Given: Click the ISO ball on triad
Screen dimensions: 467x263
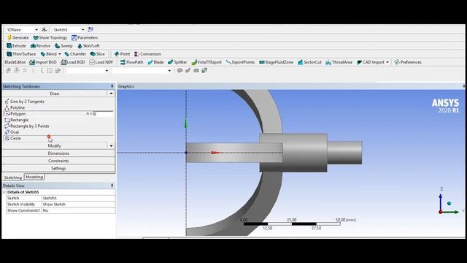Looking at the screenshot, I should pyautogui.click(x=449, y=203).
